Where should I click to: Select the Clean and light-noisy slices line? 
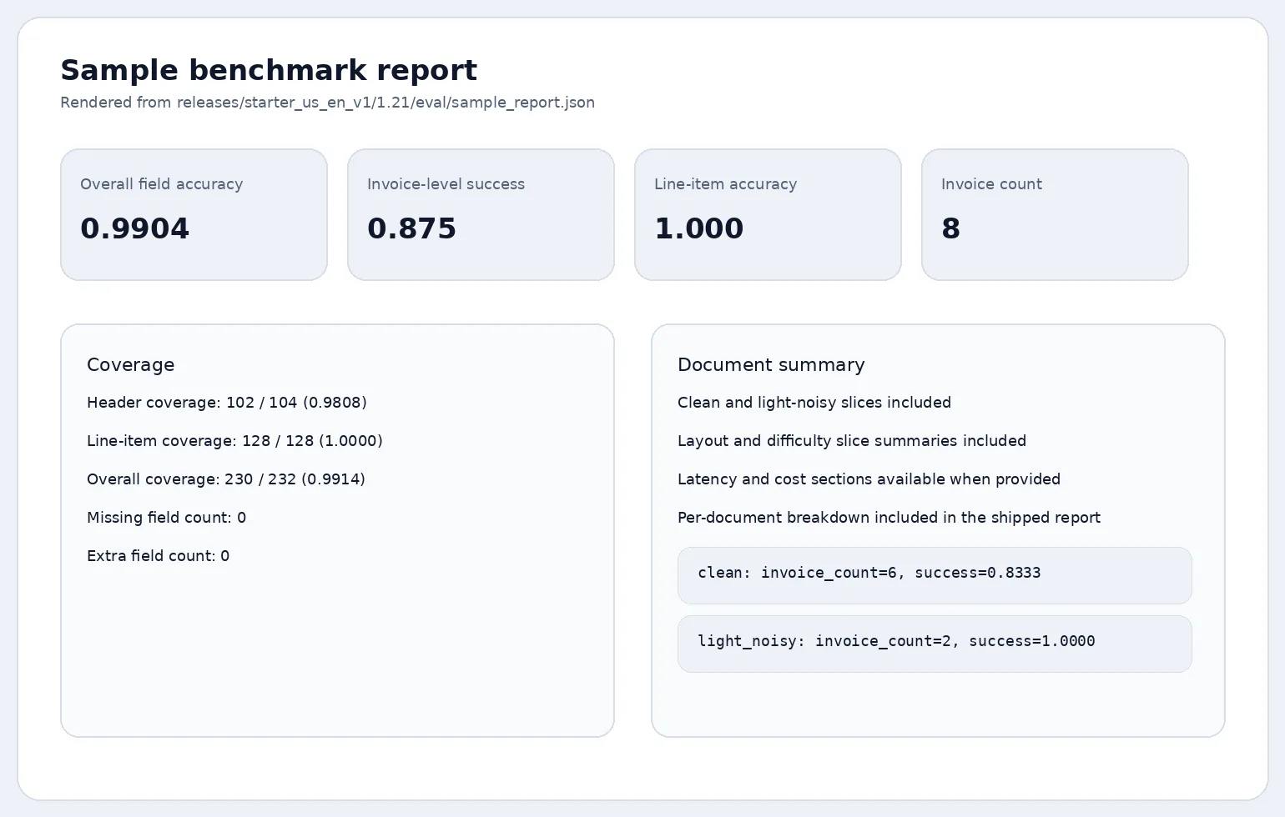click(x=814, y=403)
